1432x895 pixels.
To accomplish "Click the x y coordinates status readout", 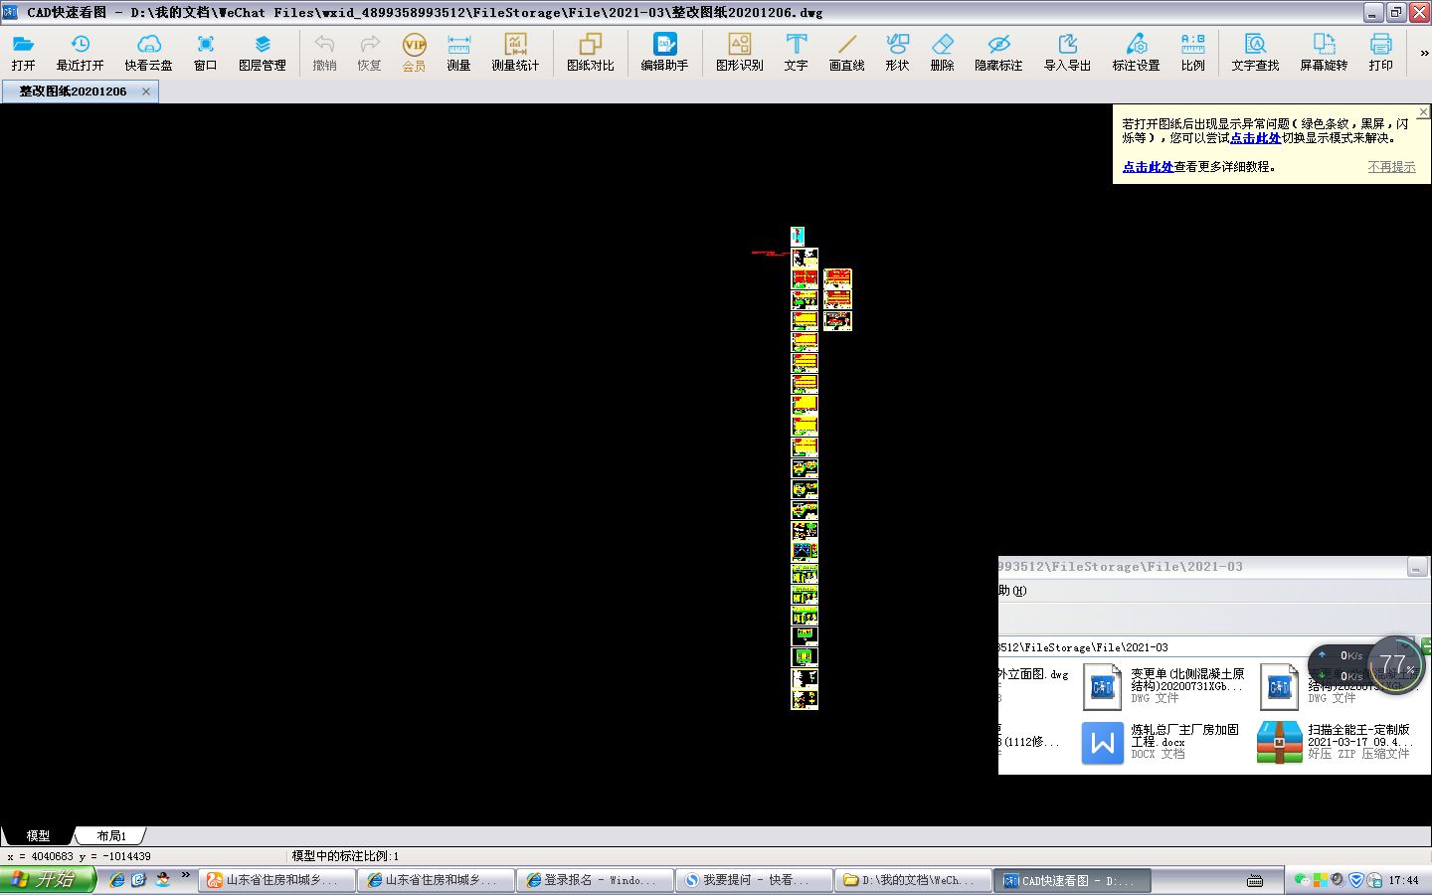I will [x=79, y=856].
